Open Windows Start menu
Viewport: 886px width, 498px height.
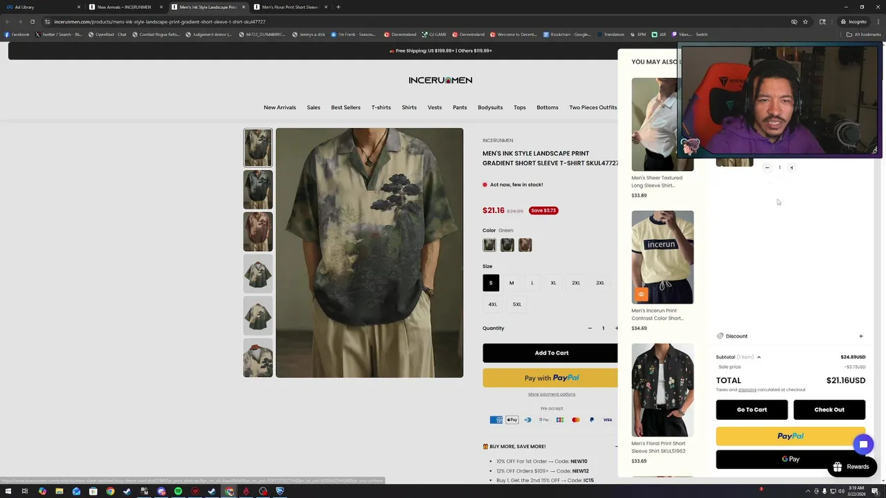pos(8,491)
